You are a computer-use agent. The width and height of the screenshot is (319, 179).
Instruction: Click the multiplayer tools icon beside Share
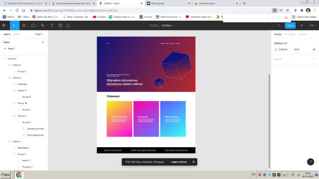[x=279, y=26]
